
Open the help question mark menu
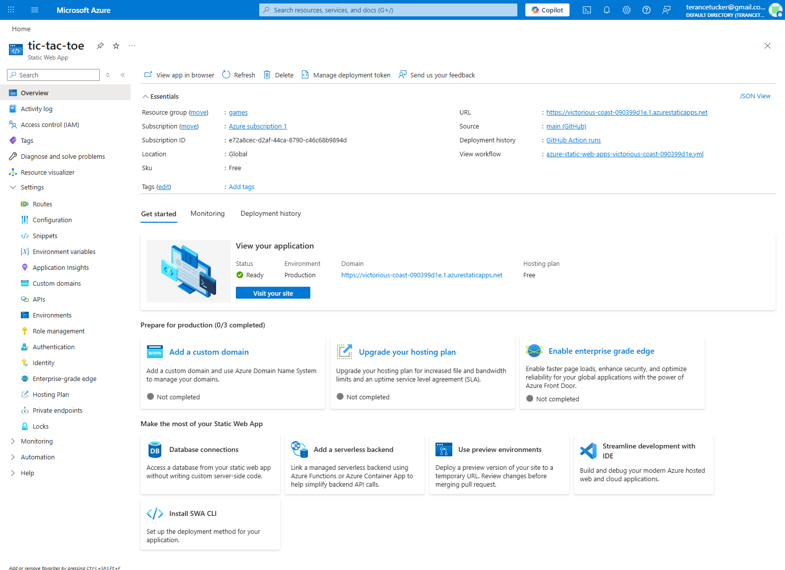[646, 10]
